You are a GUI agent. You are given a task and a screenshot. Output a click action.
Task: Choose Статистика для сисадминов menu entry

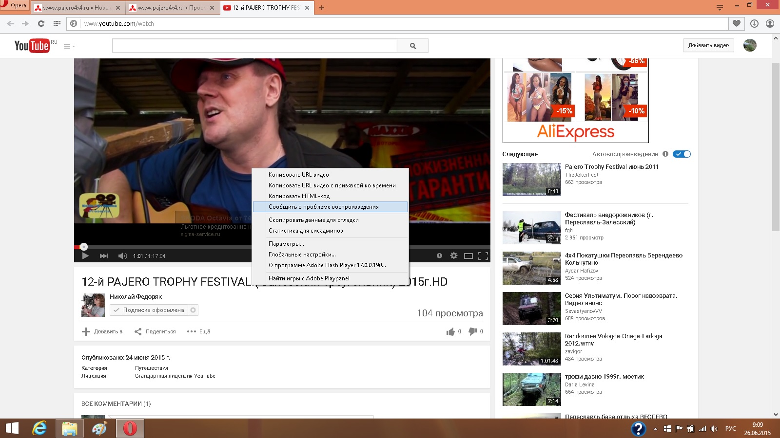[306, 231]
